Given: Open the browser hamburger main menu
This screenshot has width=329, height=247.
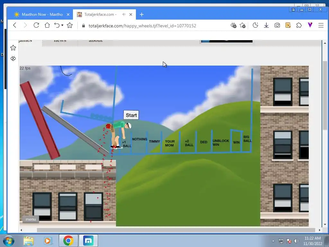Looking at the screenshot, I should (321, 25).
